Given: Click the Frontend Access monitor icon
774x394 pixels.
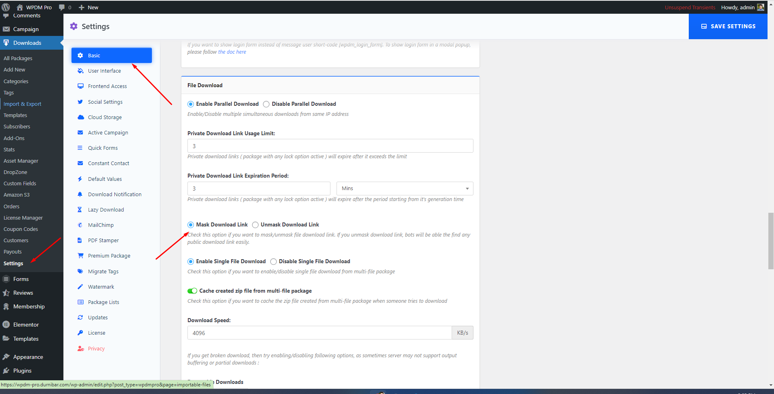Looking at the screenshot, I should (80, 86).
